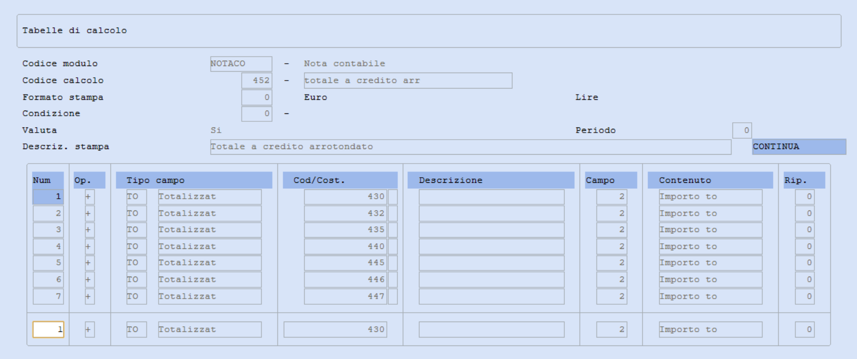The image size is (857, 359).
Task: Select row Num 4 in the table
Action: coord(48,247)
